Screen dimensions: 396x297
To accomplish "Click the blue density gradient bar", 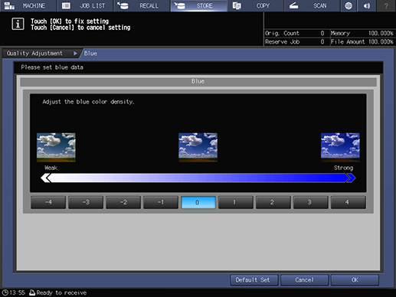I will point(198,178).
